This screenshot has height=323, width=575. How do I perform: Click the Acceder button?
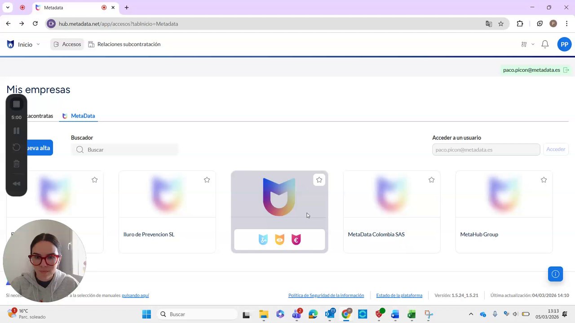[x=556, y=149]
